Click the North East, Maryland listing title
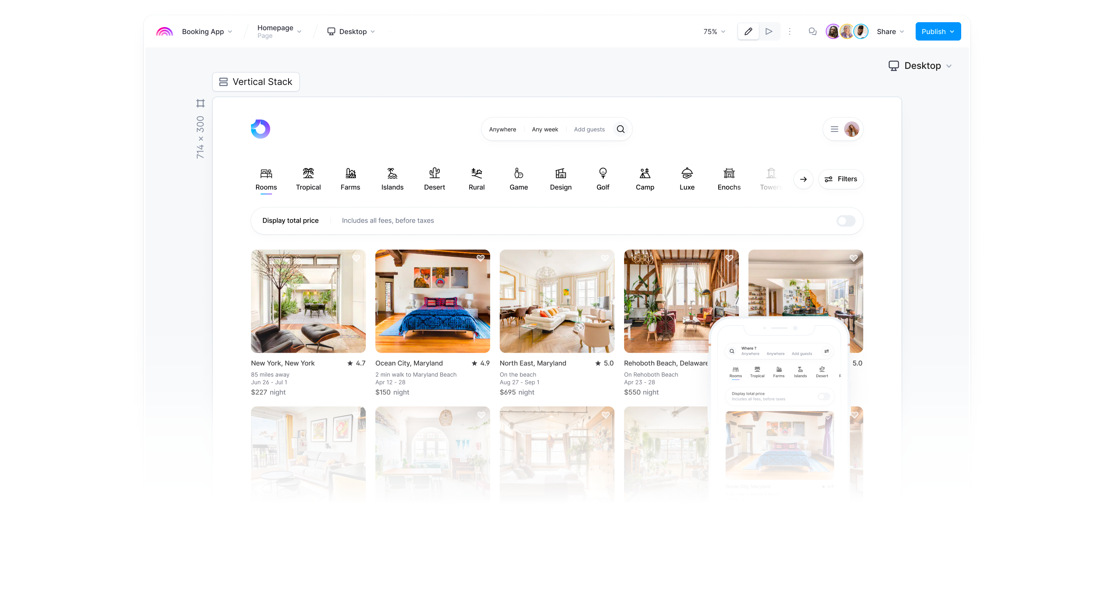Screen dimensions: 1102x609 pyautogui.click(x=533, y=363)
